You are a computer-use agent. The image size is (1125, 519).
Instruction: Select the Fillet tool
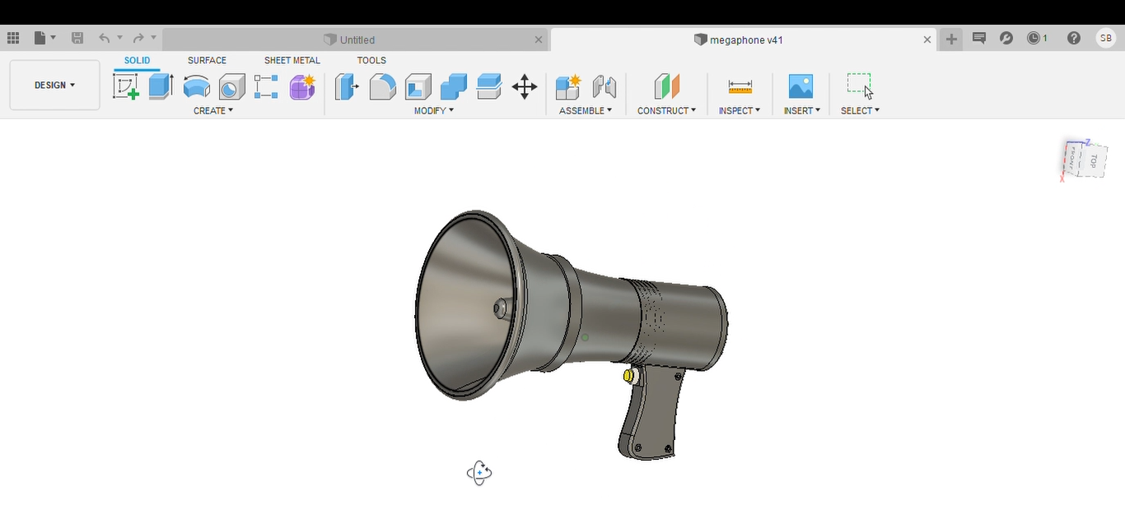point(382,86)
